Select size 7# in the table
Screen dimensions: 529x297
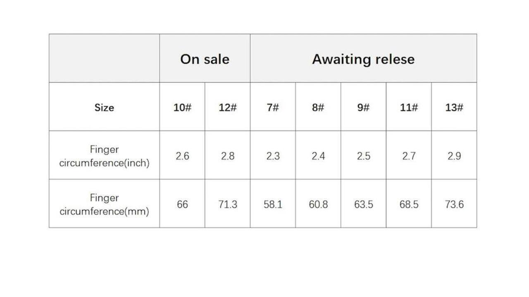273,107
